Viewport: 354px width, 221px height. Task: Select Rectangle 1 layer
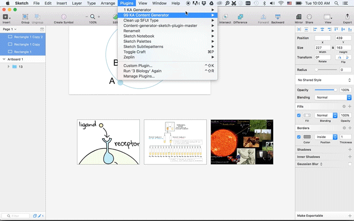[x=23, y=52]
